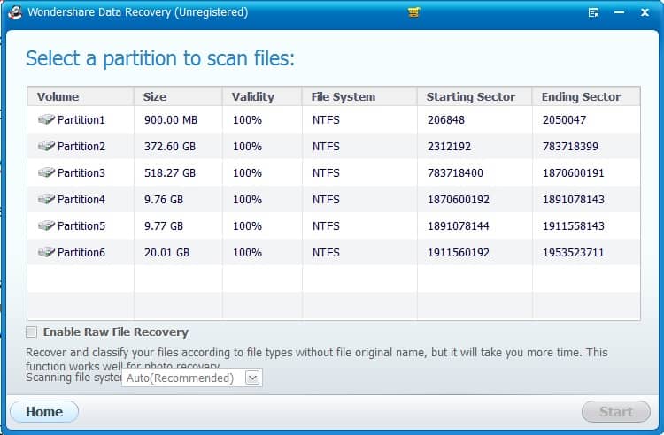This screenshot has height=435, width=664.
Task: Click NTFS in the Partition1 row
Action: click(x=326, y=120)
